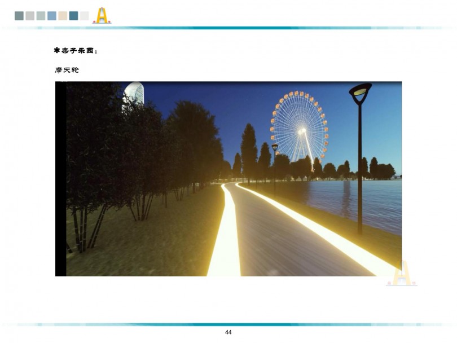Click the yellow A logo in header
The image size is (457, 343).
102,16
